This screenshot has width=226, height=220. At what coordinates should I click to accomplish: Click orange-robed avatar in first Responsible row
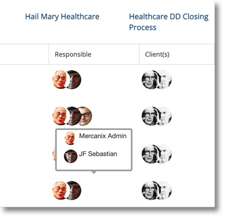(60, 80)
